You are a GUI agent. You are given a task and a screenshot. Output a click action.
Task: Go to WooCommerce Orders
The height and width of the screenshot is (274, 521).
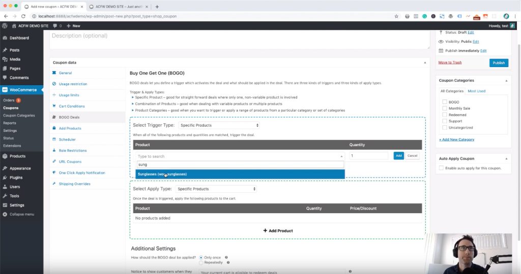pos(9,100)
